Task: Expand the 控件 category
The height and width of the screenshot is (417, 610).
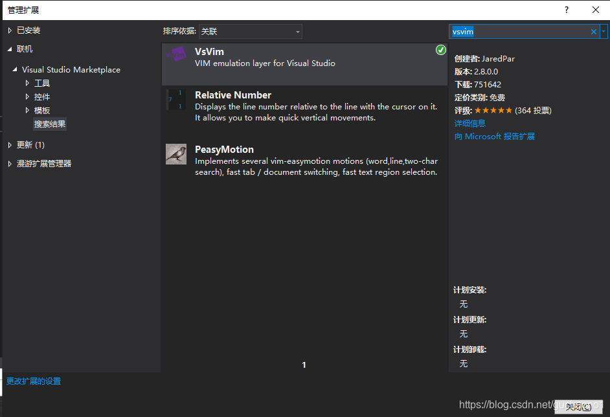Action: click(27, 96)
